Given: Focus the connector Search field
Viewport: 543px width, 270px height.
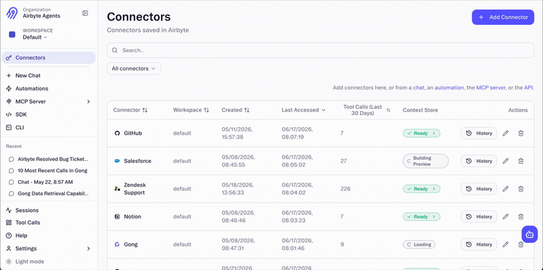Looking at the screenshot, I should (x=320, y=50).
